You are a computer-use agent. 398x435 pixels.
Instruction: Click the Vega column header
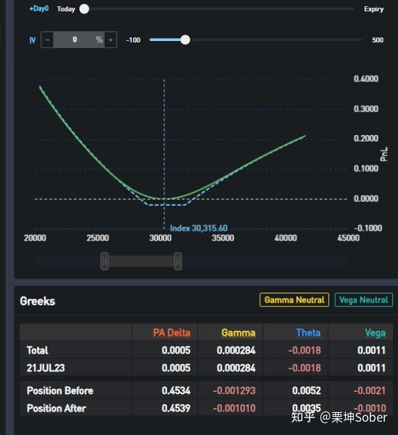pyautogui.click(x=375, y=333)
